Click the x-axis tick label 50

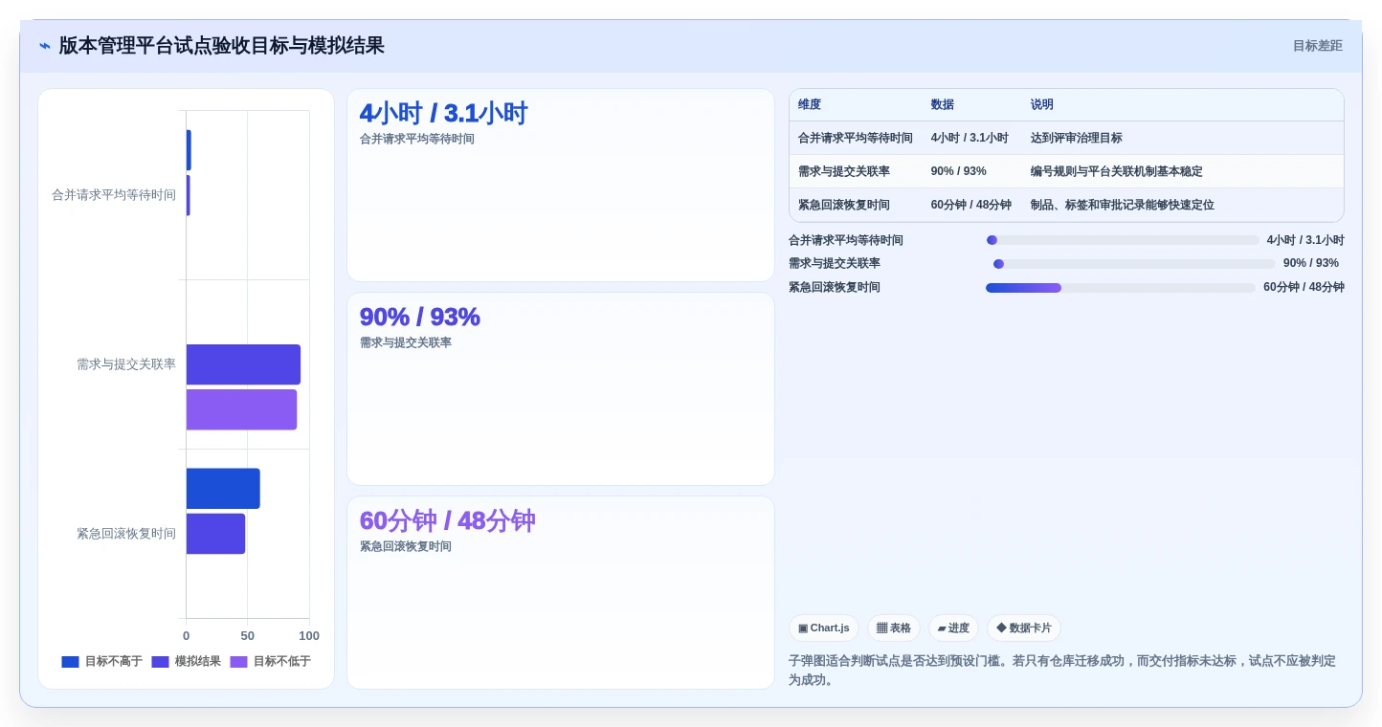coord(247,636)
